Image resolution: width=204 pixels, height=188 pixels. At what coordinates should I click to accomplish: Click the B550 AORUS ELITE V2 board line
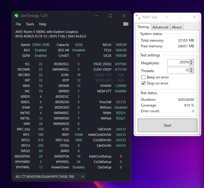coord(51,36)
